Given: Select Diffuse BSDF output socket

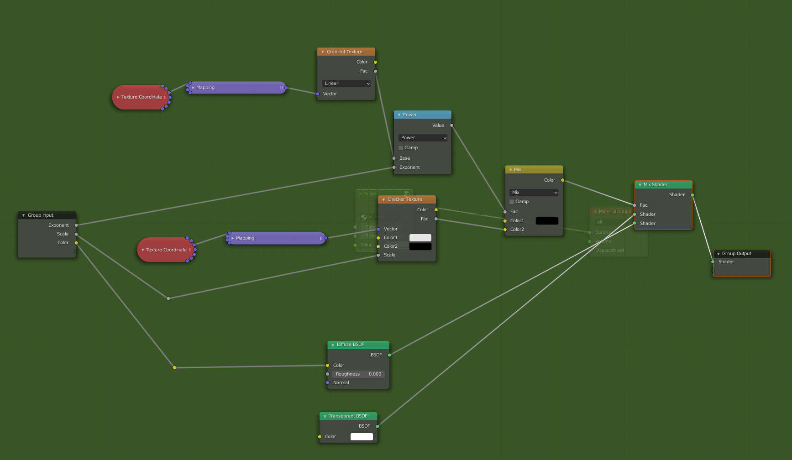Looking at the screenshot, I should 389,355.
